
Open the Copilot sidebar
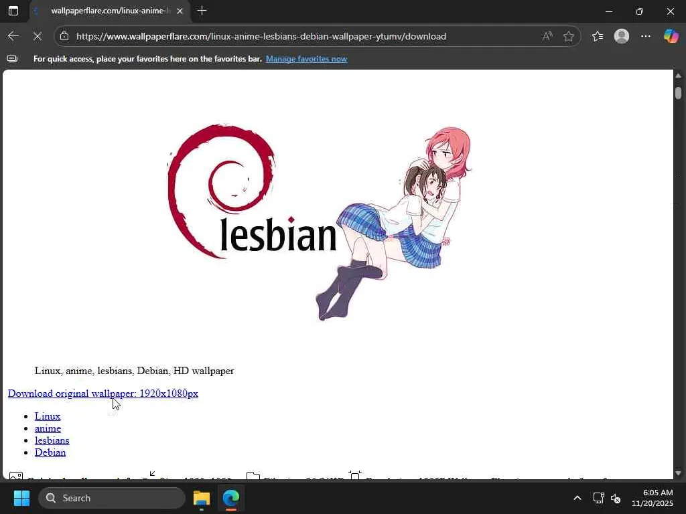coord(671,36)
